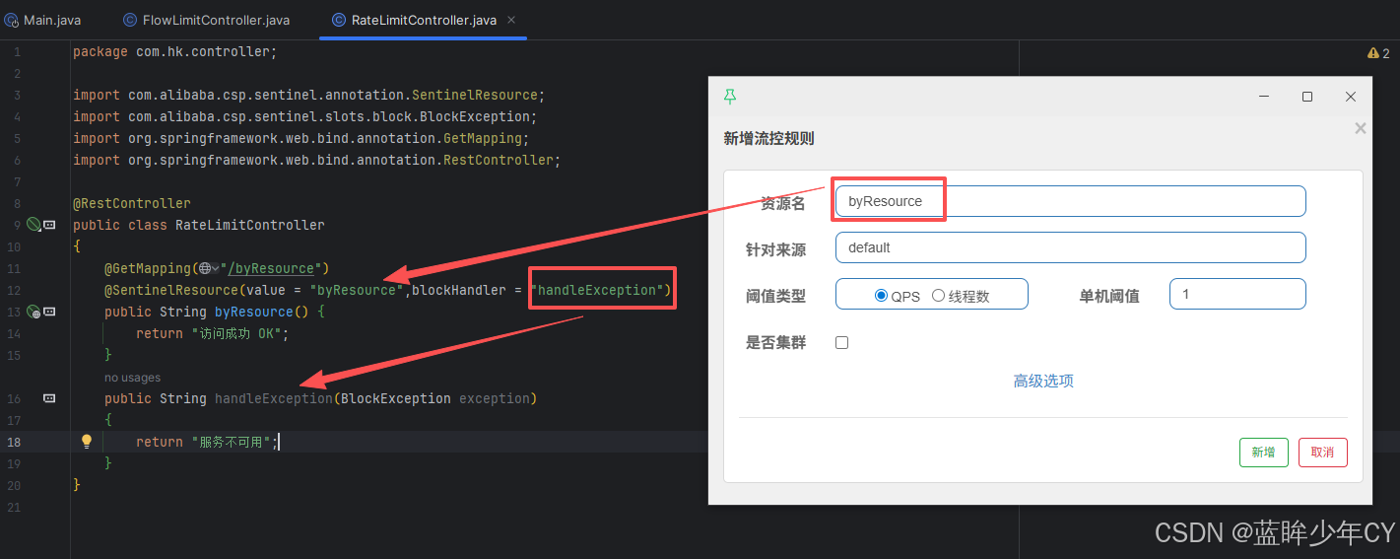The width and height of the screenshot is (1400, 559).
Task: Expand the 高级选项 advanced options
Action: (1043, 381)
